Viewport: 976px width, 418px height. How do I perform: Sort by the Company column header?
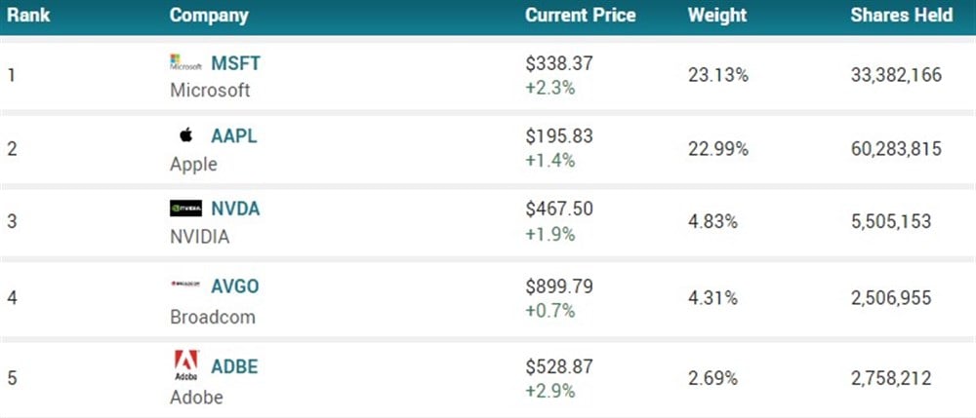click(x=209, y=16)
